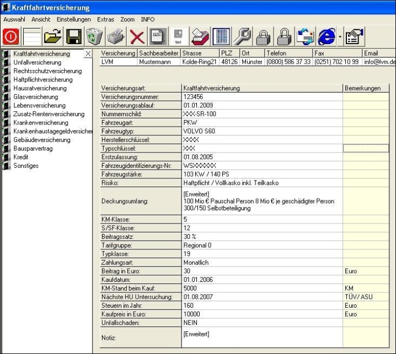Image resolution: width=396 pixels, height=354 pixels.
Task: Click the green recycle bin icon
Action: (x=94, y=36)
